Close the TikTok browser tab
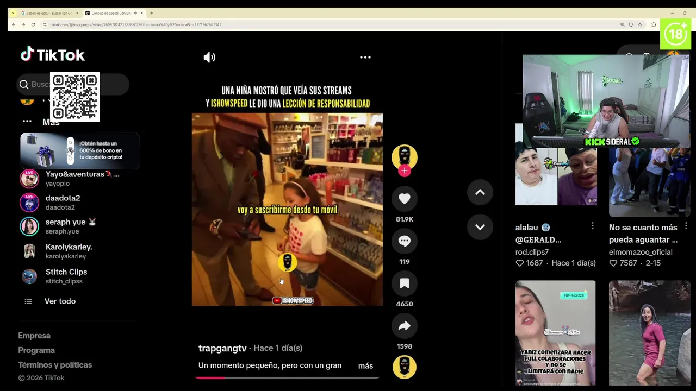 tap(142, 13)
